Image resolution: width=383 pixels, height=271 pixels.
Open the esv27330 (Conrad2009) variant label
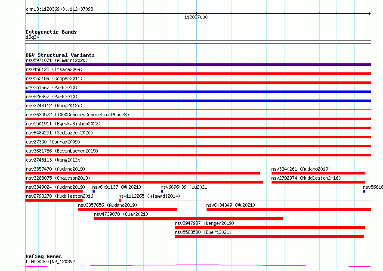tap(53, 142)
